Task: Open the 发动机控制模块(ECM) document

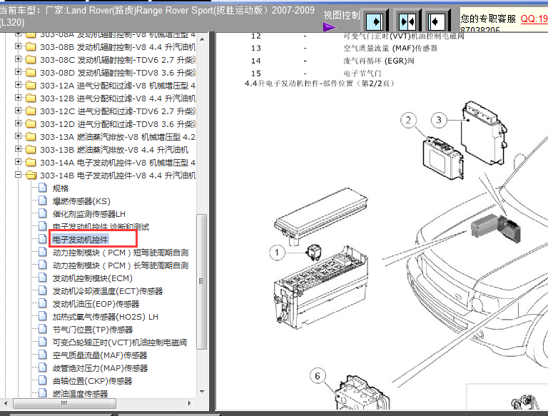Action: [92, 278]
